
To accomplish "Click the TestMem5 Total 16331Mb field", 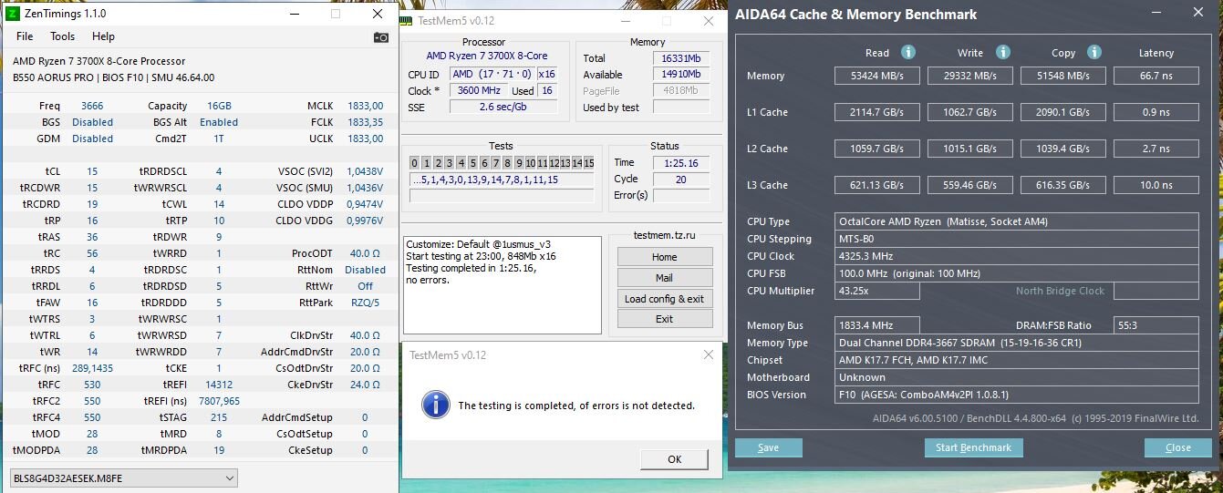I will [x=681, y=58].
